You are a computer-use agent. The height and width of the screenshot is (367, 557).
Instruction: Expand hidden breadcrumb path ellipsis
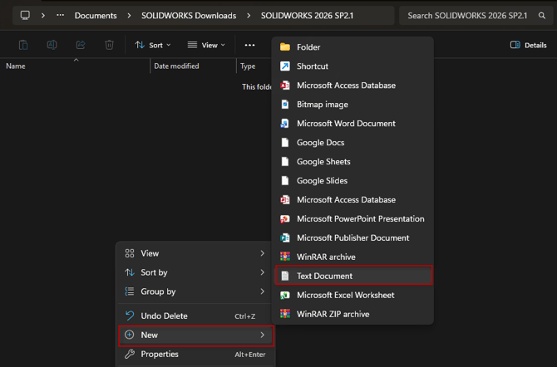point(61,15)
